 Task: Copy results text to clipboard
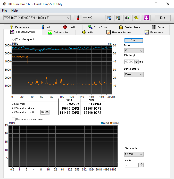[109, 18]
